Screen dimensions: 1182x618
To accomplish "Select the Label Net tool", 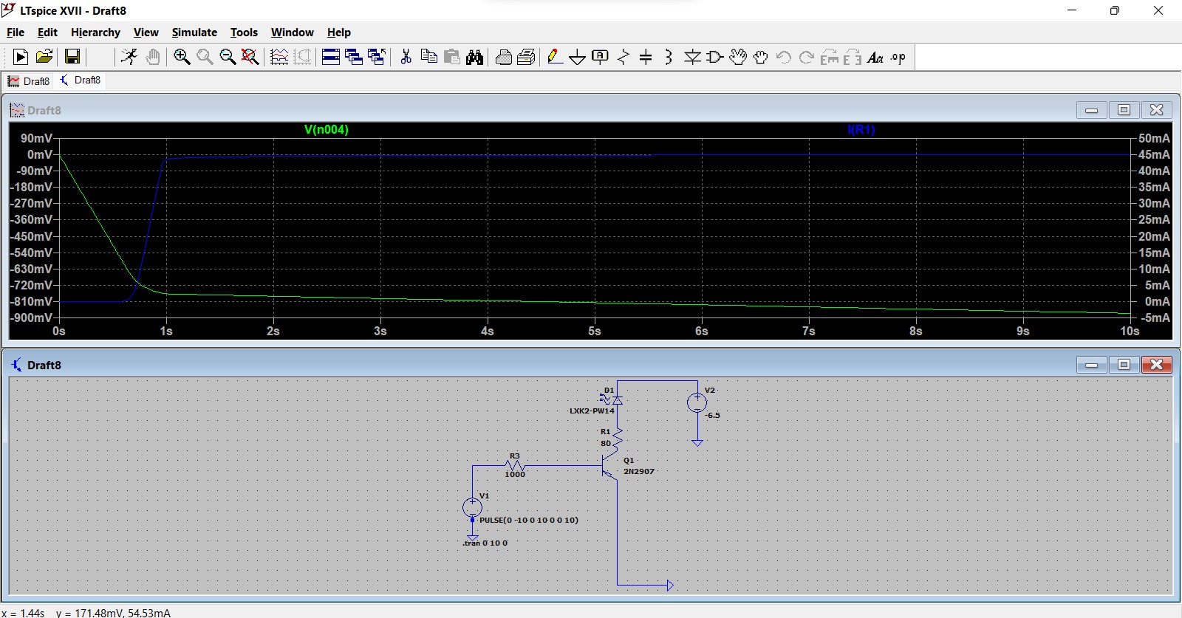I will coord(601,57).
